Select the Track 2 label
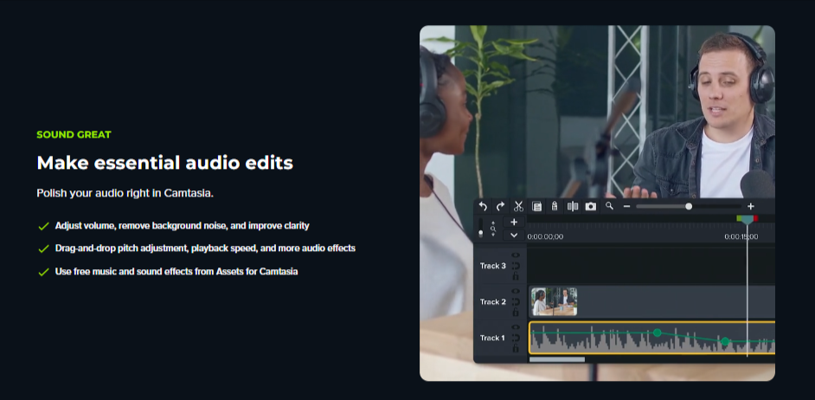The width and height of the screenshot is (815, 400). tap(493, 301)
